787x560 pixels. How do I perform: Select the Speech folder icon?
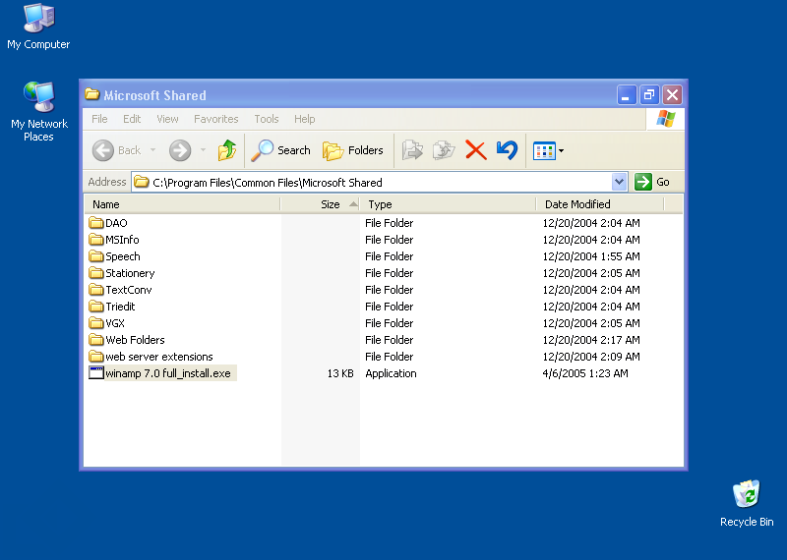[95, 256]
